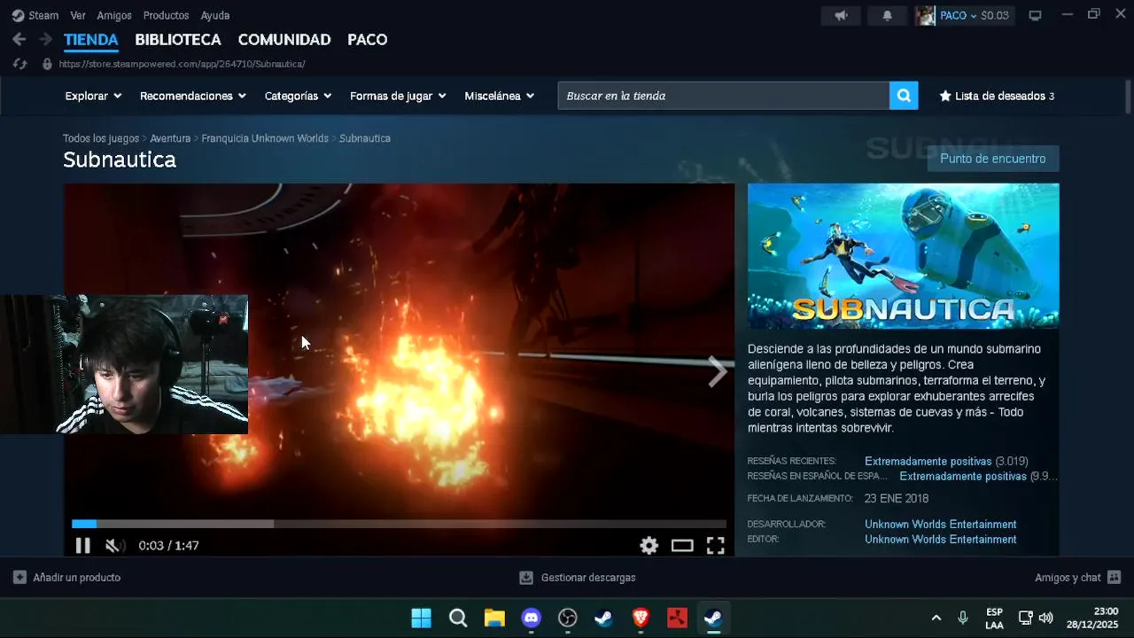This screenshot has height=638, width=1134.
Task: Open the Amigos menu
Action: 114,15
